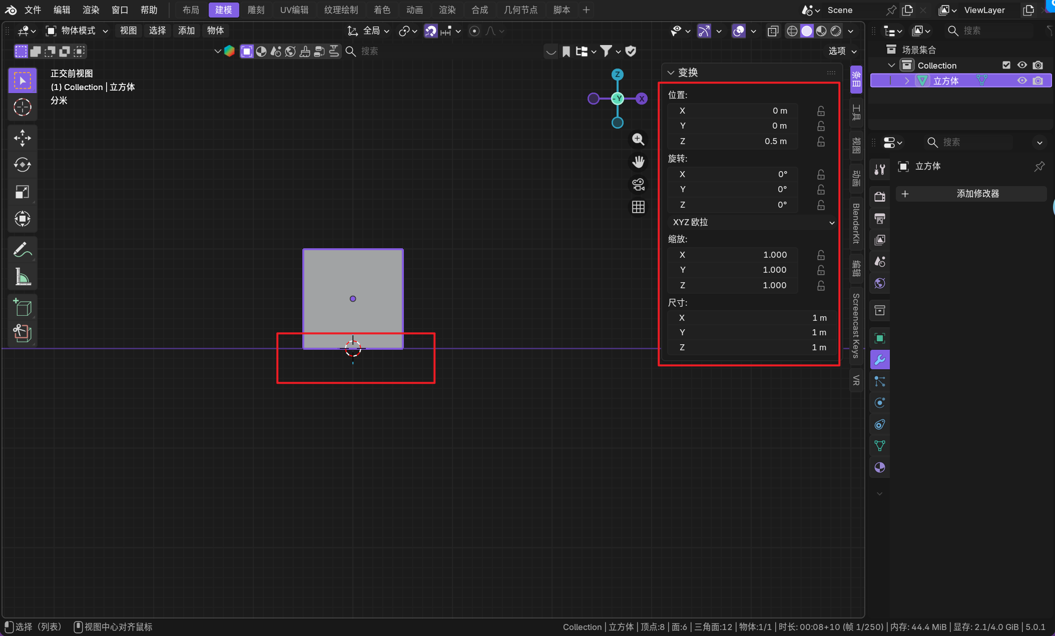Uncheck the Collection exclude checkbox
Viewport: 1055px width, 636px height.
[x=1006, y=65]
